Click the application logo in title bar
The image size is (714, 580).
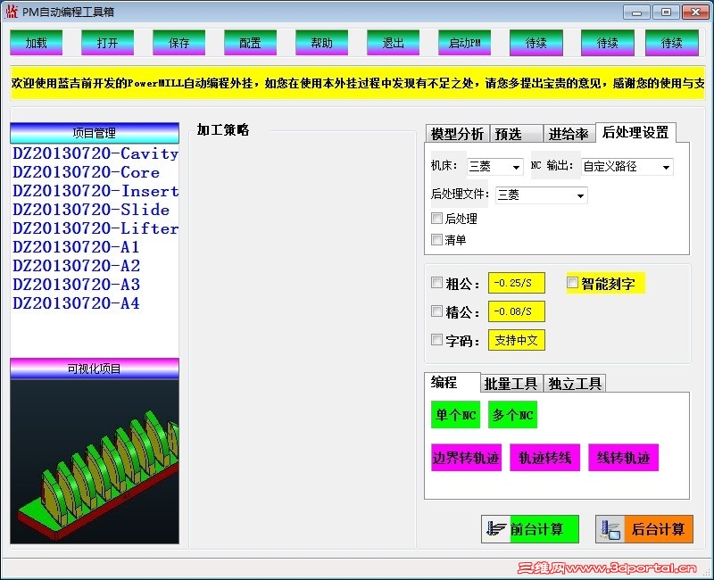tap(12, 12)
